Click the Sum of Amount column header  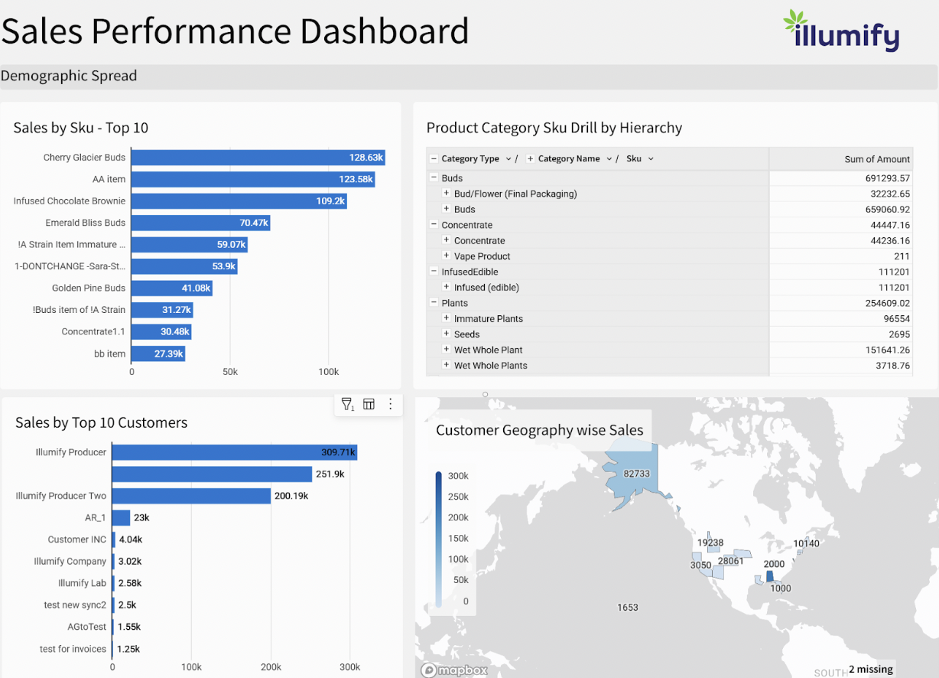(876, 159)
